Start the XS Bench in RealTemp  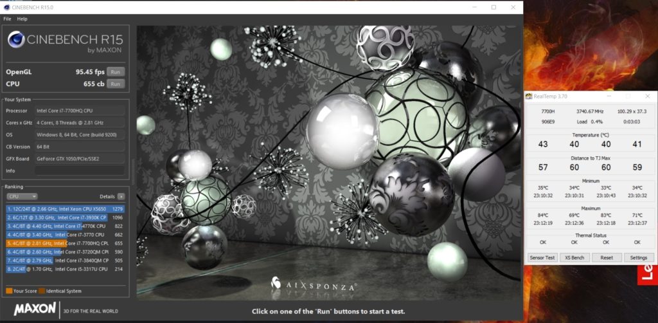click(574, 257)
